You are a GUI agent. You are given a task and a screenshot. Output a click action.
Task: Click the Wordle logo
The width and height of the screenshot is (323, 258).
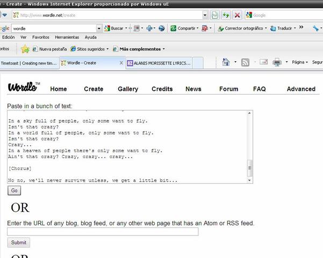24,87
